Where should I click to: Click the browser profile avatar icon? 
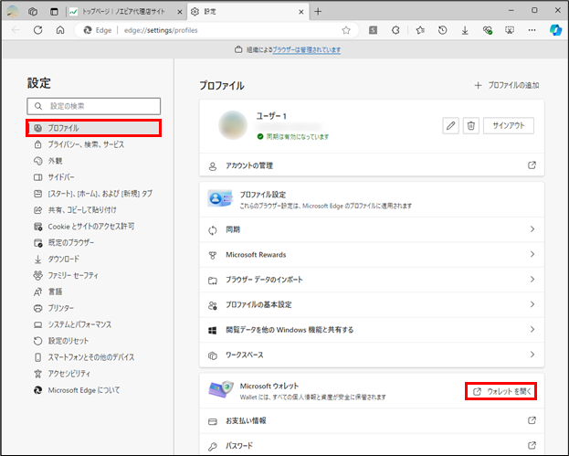tap(13, 12)
